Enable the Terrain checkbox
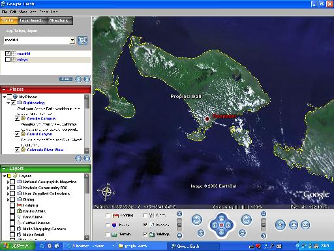This screenshot has width=334, height=251. tap(108, 234)
